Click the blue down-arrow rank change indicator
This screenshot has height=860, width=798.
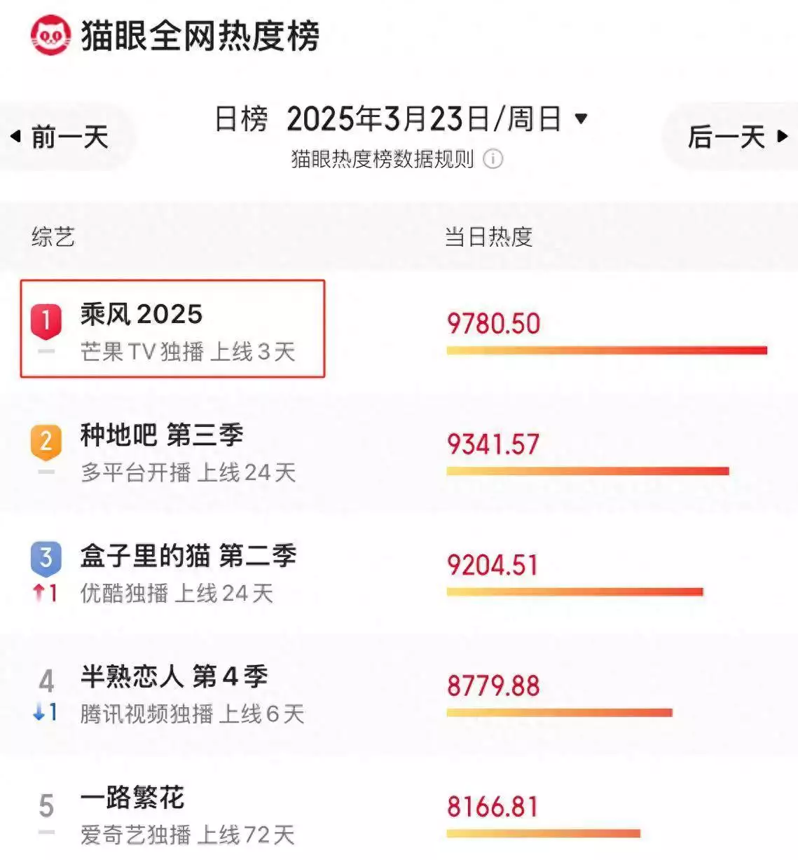44,714
